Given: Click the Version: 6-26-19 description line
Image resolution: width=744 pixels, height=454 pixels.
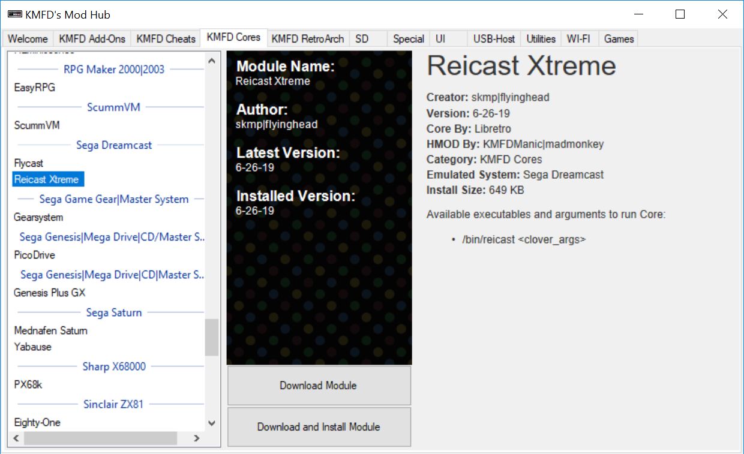Looking at the screenshot, I should (469, 113).
